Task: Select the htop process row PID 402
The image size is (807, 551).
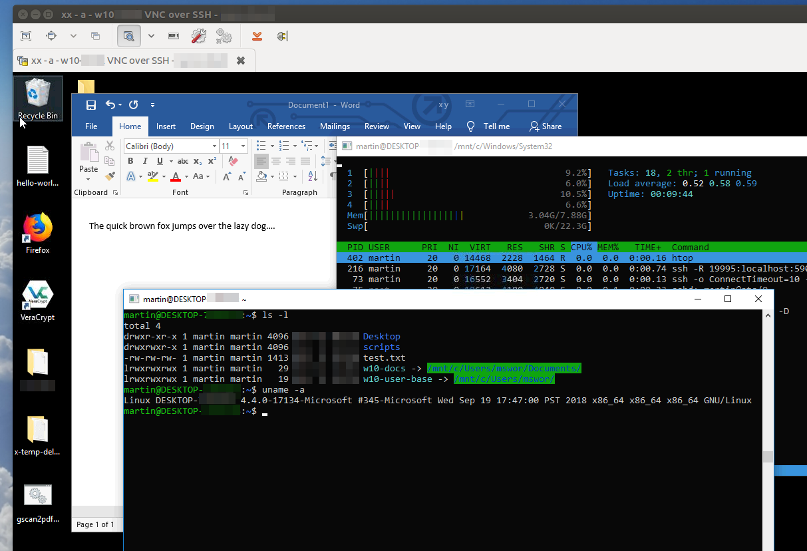Action: (572, 258)
